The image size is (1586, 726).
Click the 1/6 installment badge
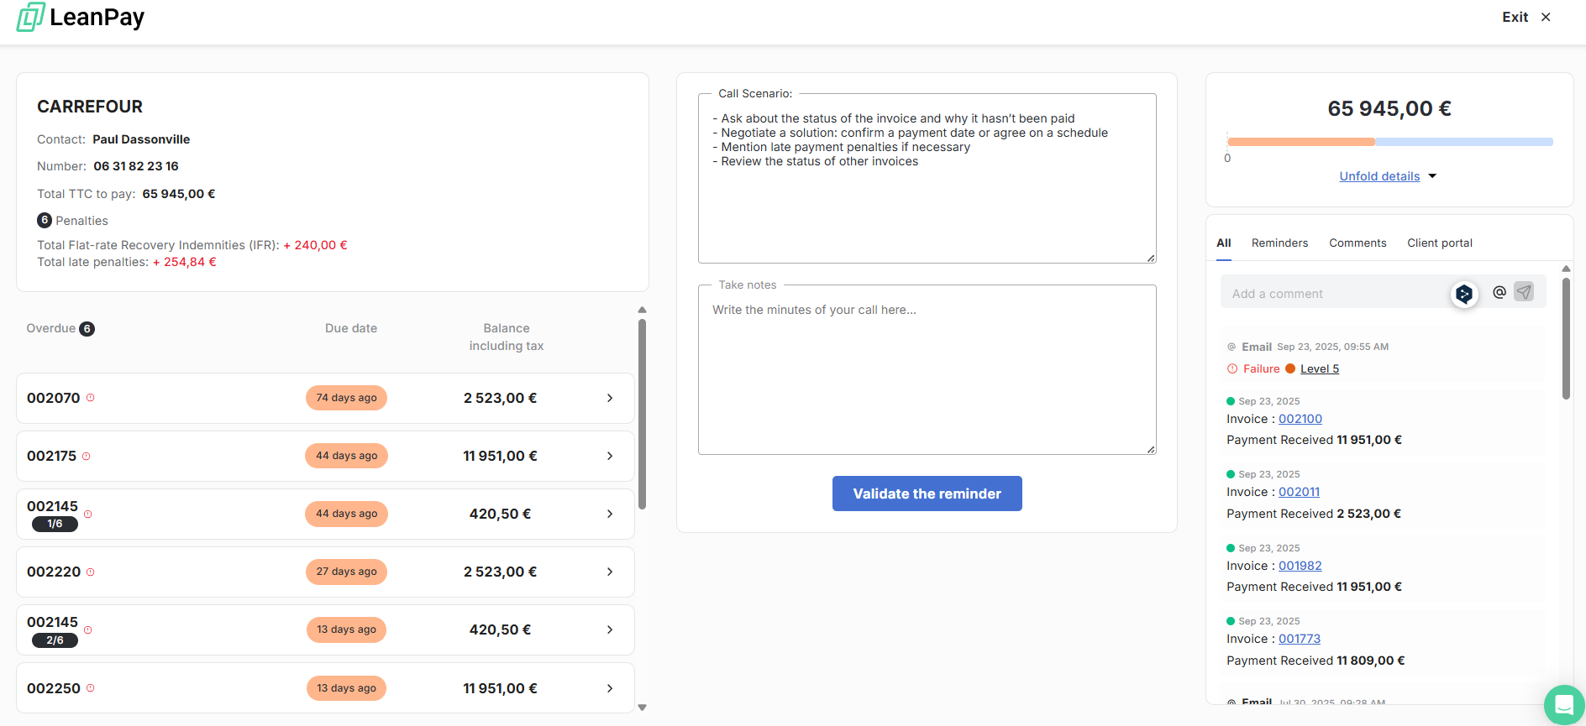[x=55, y=524]
